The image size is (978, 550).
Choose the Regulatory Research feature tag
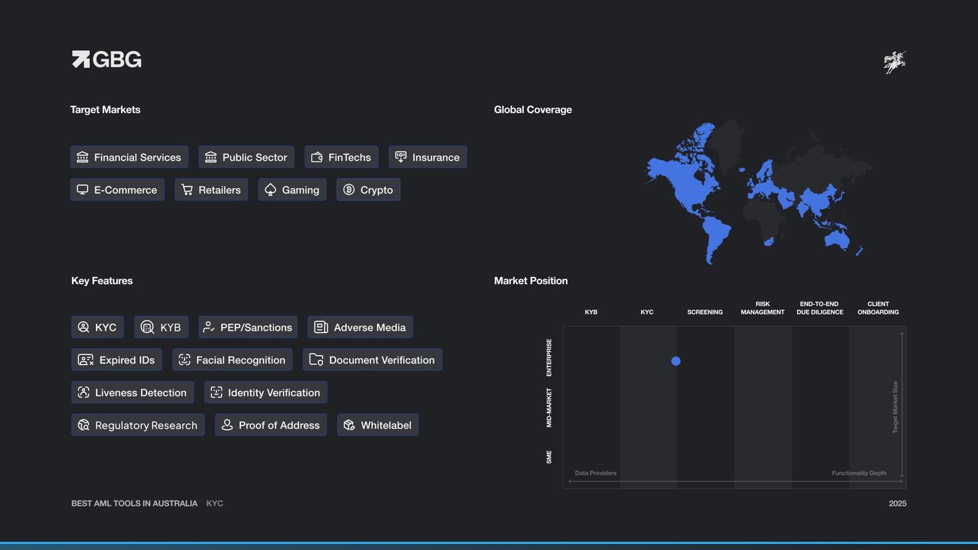coord(138,425)
